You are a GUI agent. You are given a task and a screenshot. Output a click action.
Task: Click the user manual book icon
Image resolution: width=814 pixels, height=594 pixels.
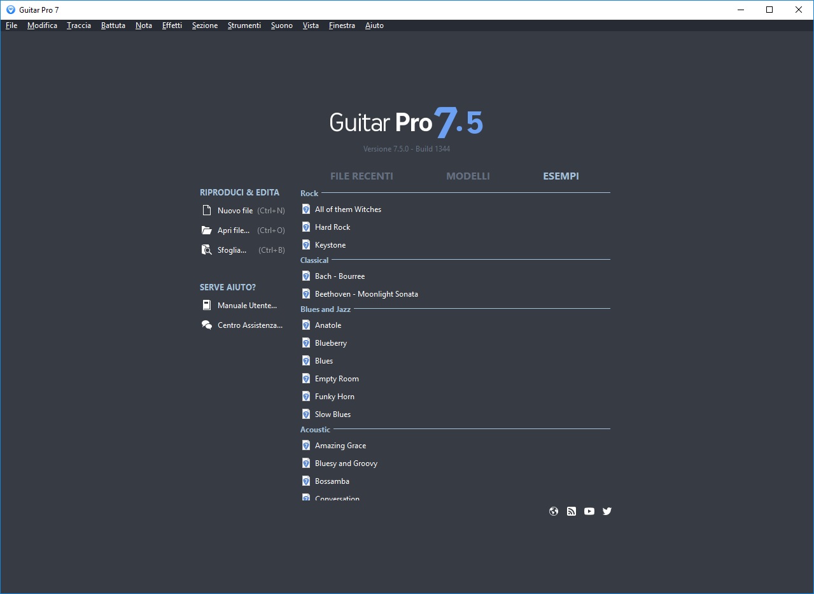pos(206,305)
